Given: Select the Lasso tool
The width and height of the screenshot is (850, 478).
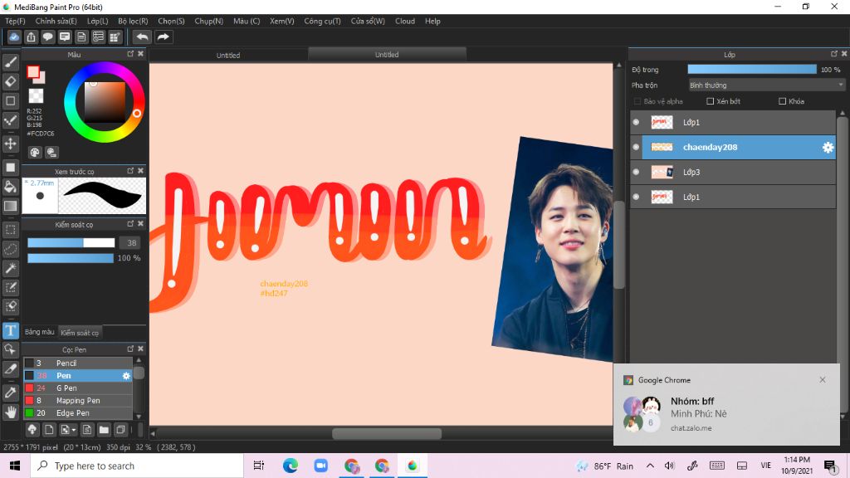Looking at the screenshot, I should [10, 249].
